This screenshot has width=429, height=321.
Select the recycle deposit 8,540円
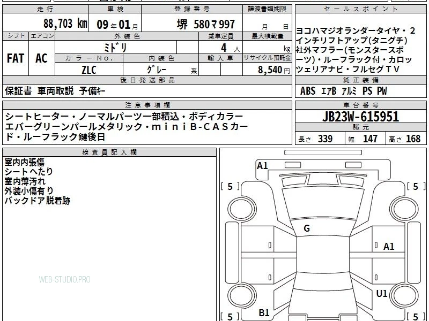point(273,70)
